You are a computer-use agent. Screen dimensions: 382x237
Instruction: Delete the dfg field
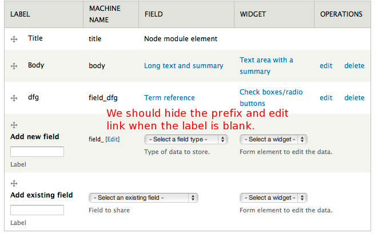point(354,98)
